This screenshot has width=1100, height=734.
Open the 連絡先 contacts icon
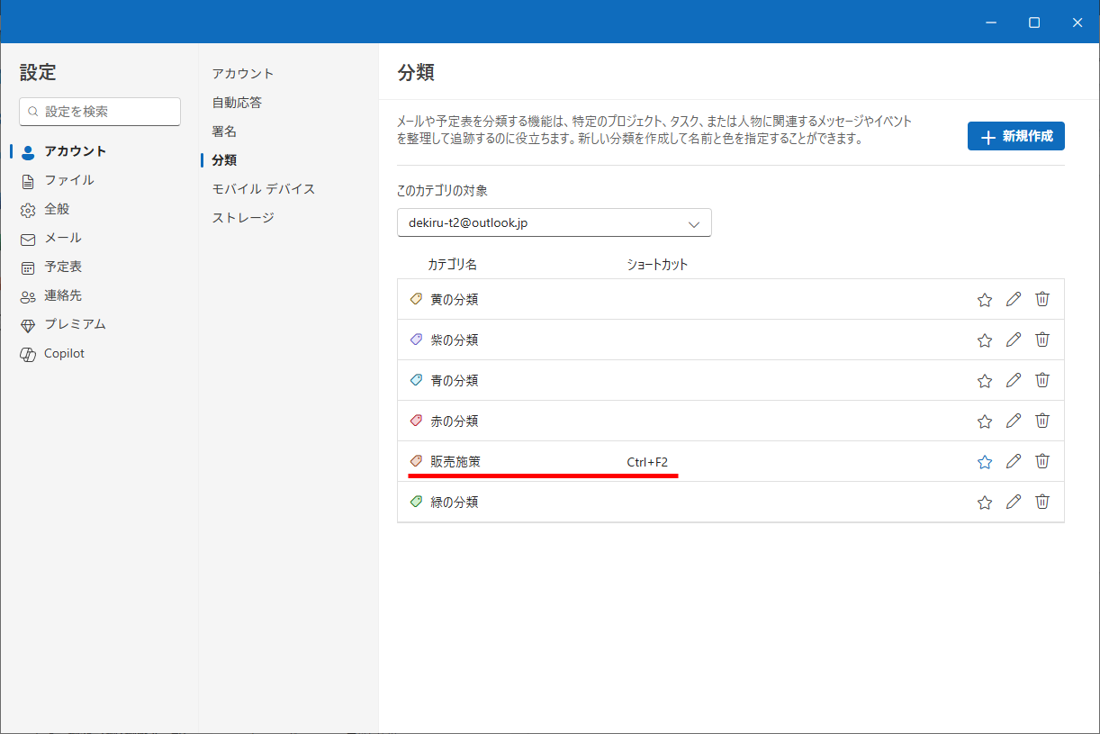click(27, 295)
